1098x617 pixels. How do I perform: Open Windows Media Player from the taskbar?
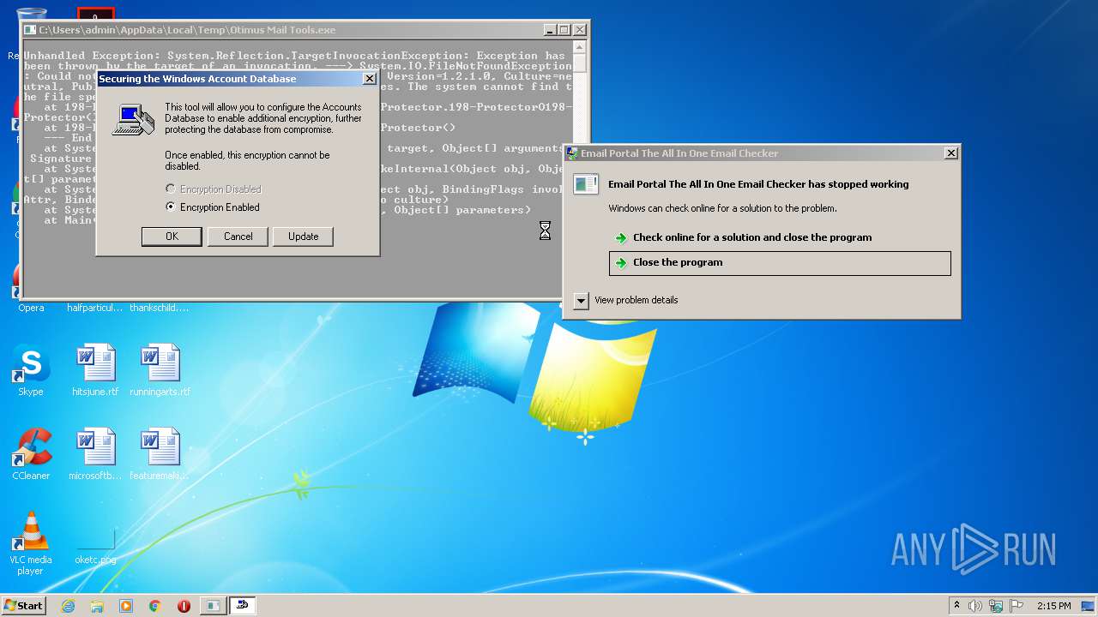click(x=126, y=606)
